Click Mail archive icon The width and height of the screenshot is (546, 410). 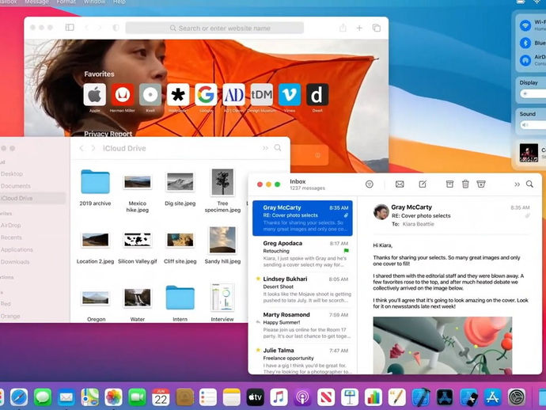click(x=450, y=184)
